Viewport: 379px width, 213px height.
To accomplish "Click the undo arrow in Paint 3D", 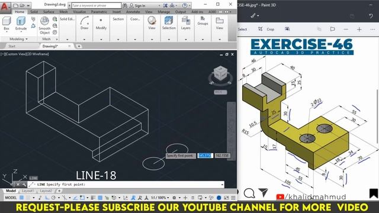I will click(x=371, y=16).
